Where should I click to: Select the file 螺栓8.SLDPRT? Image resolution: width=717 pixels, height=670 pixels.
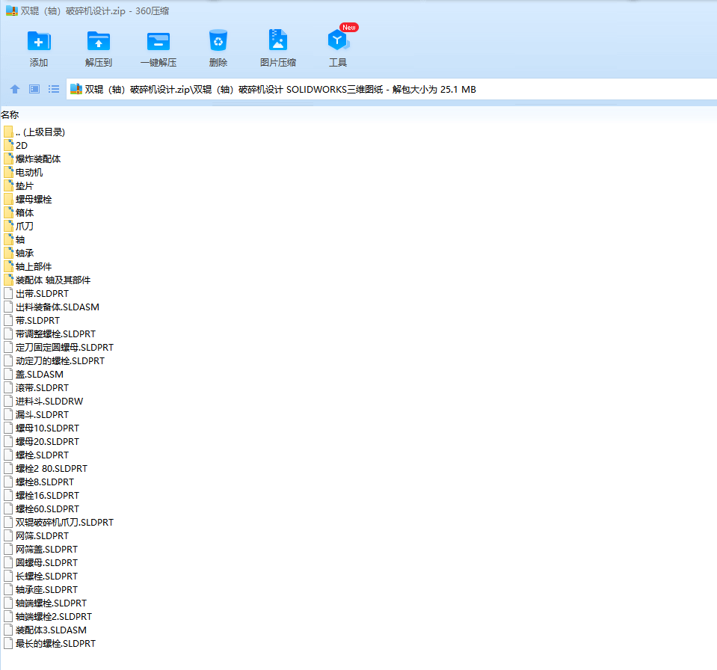[39, 482]
